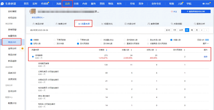
Task: Open 连带分析 in the sidebar
Action: (12, 48)
